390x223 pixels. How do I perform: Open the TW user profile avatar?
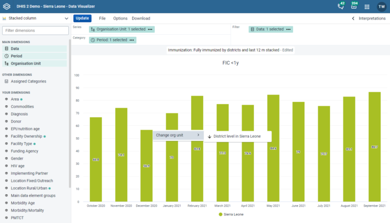click(x=381, y=7)
